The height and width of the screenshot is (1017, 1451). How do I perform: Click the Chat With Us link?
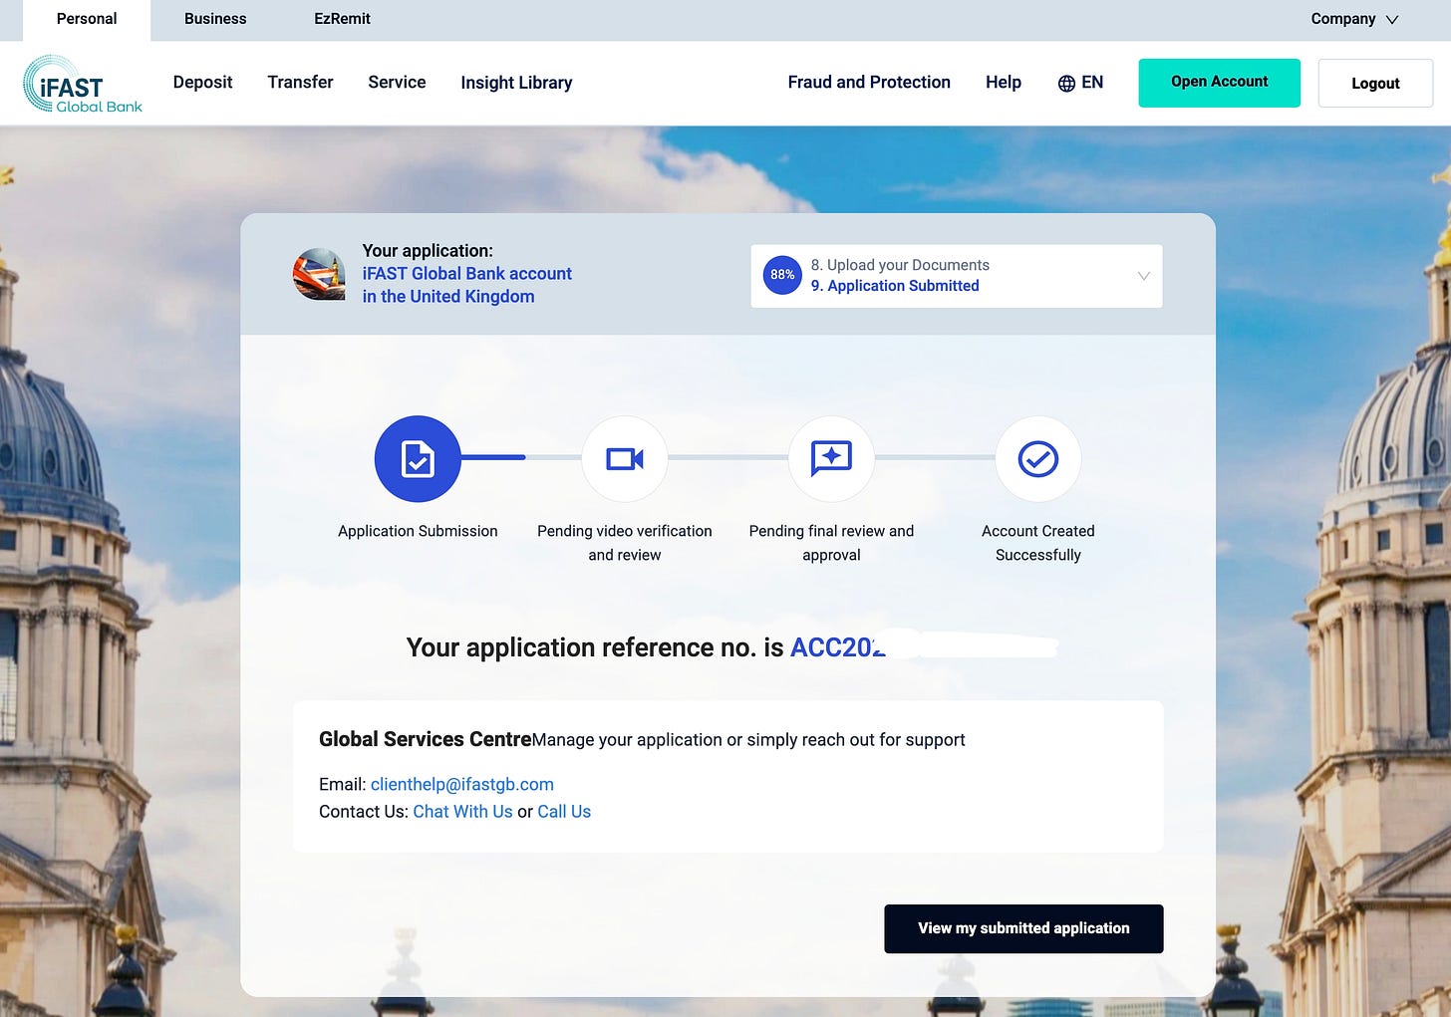tap(462, 812)
